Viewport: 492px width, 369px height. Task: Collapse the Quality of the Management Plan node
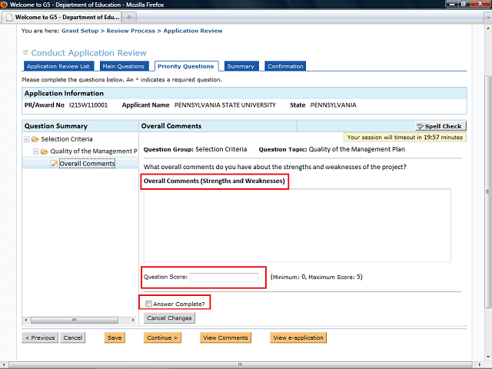[x=36, y=151]
